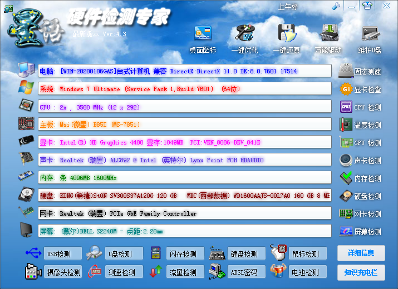398x289 pixels.
Task: Open the 知识充电栏 button
Action: click(x=361, y=272)
